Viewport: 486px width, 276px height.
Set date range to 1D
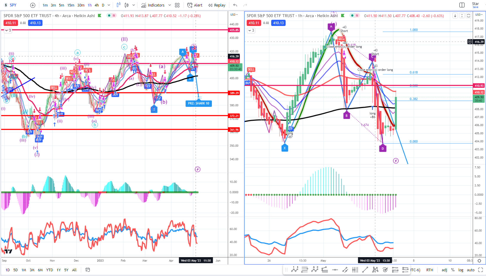[8, 270]
